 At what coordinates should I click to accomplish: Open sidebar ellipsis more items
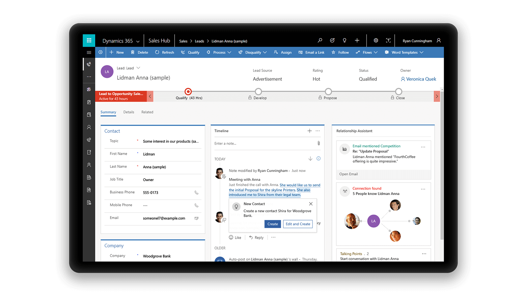tap(89, 77)
